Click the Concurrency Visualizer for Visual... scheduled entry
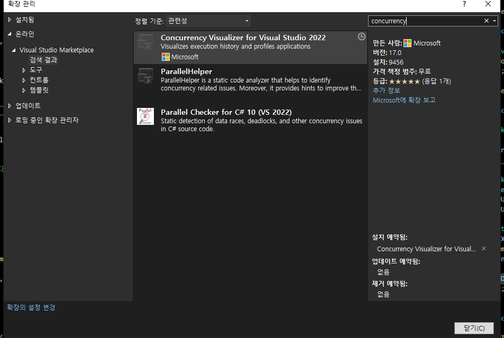The width and height of the screenshot is (504, 338). [426, 249]
